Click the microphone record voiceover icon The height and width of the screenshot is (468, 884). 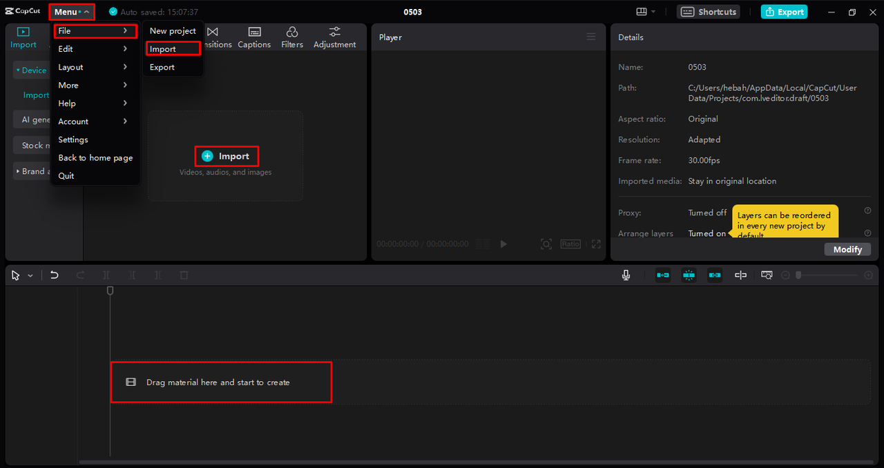pyautogui.click(x=626, y=275)
